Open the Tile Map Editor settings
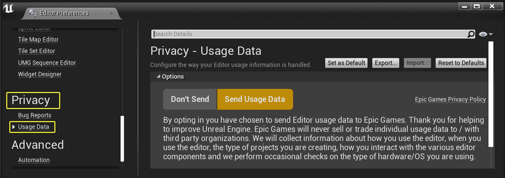Image resolution: width=505 pixels, height=178 pixels. (38, 40)
